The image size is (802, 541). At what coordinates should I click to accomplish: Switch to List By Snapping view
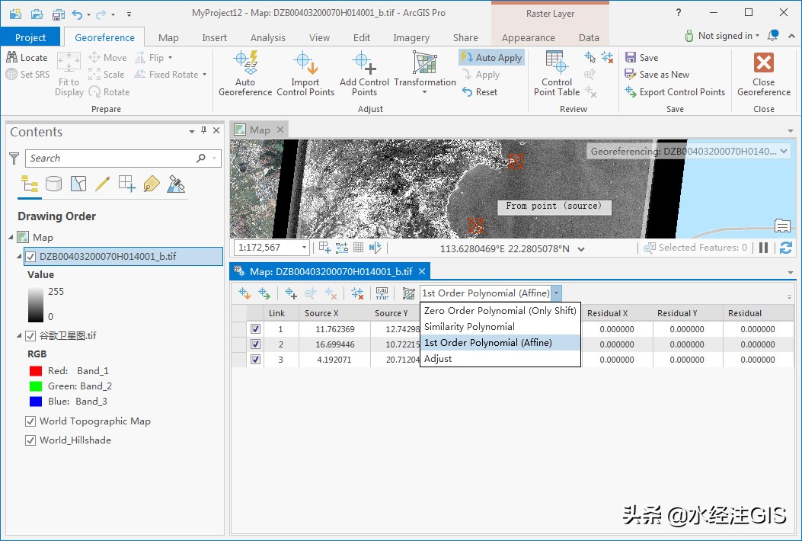[127, 183]
